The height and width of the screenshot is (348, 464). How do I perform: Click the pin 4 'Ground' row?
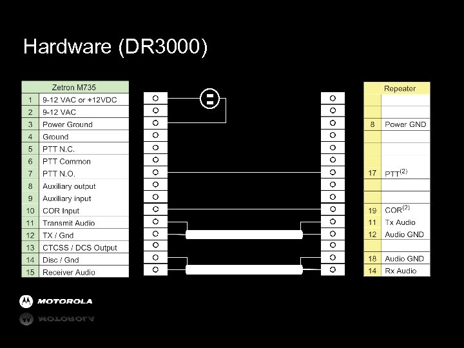click(75, 137)
